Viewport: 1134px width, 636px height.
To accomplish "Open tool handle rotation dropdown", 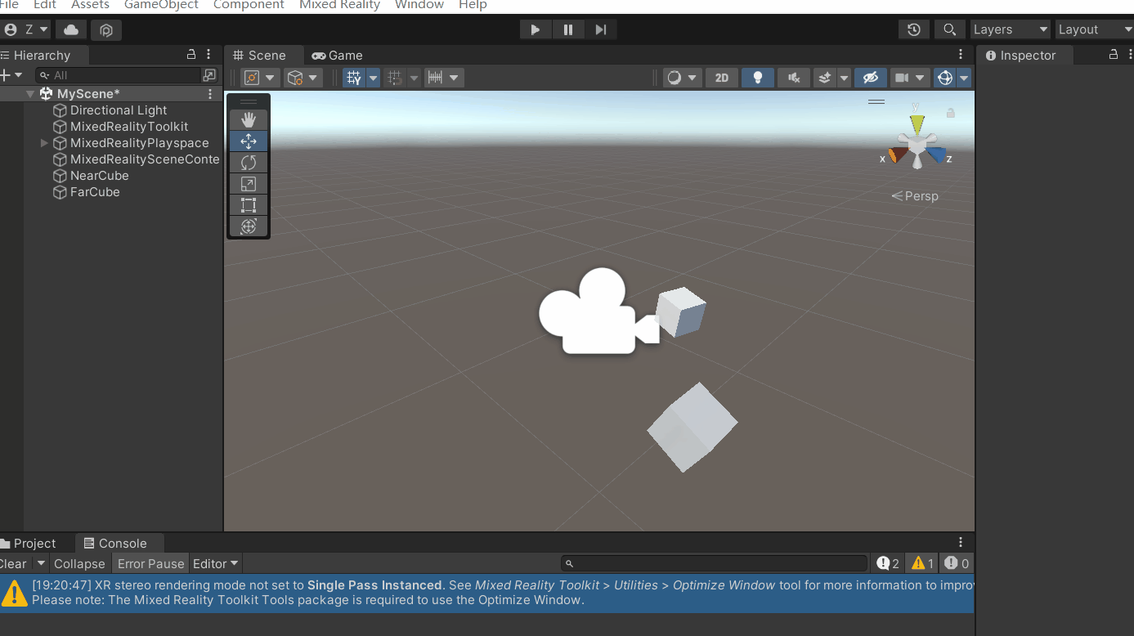I will pos(303,78).
